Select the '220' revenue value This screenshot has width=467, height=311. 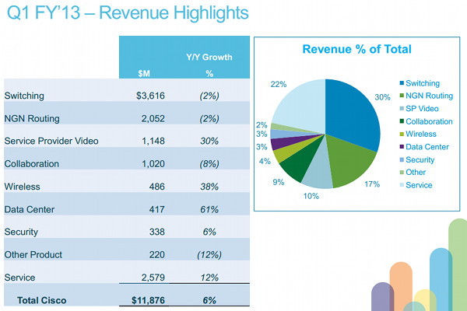tap(156, 255)
